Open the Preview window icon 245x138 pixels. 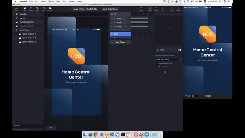(150, 9)
